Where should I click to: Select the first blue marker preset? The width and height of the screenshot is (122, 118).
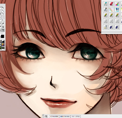[x=111, y=27]
